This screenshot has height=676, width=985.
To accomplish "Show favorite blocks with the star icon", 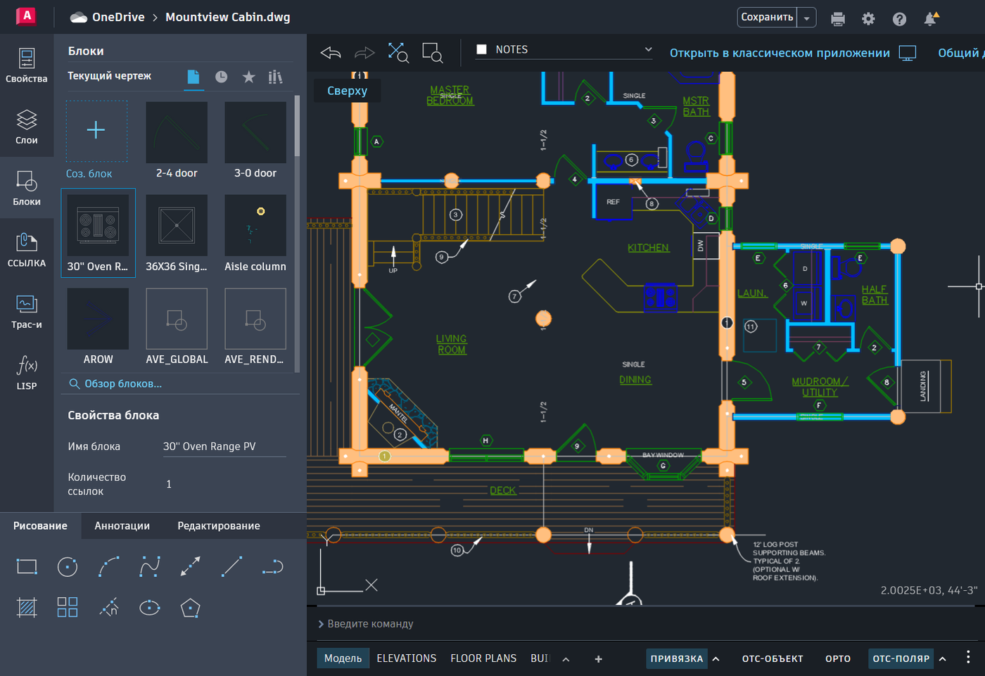I will point(248,77).
